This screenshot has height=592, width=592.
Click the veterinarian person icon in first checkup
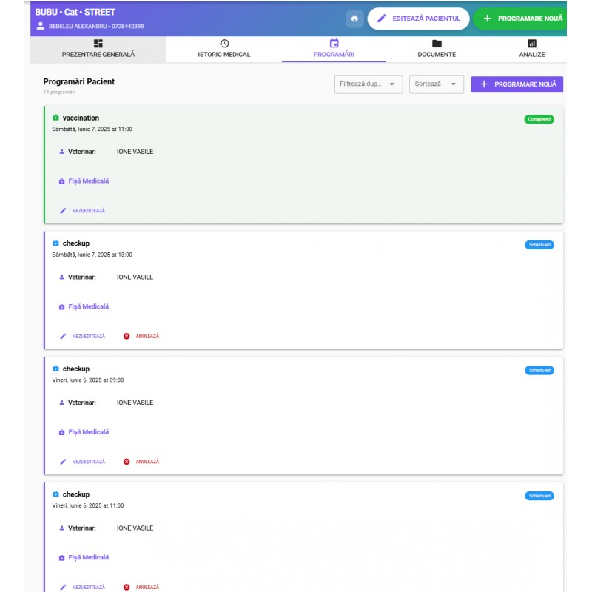(x=61, y=277)
